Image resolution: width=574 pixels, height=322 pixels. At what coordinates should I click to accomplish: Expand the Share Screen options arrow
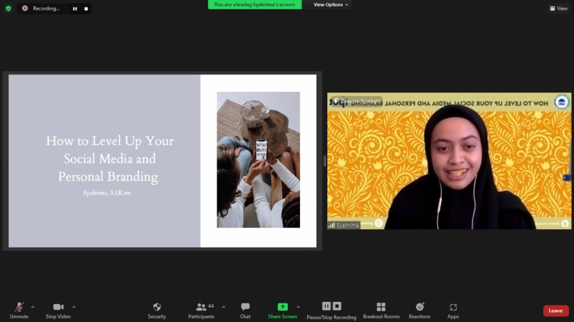(x=298, y=307)
